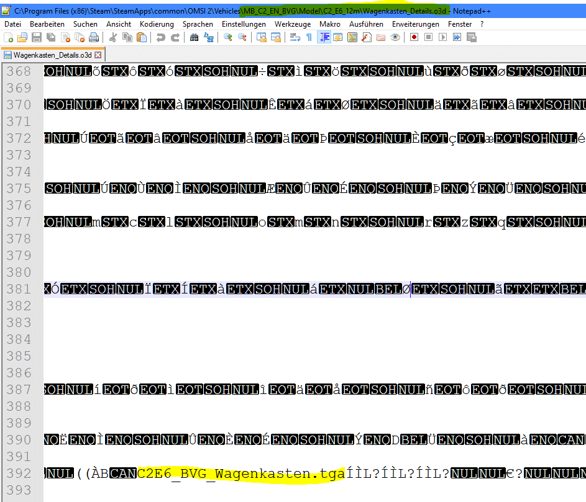
Task: Open the Datei menu
Action: point(12,24)
